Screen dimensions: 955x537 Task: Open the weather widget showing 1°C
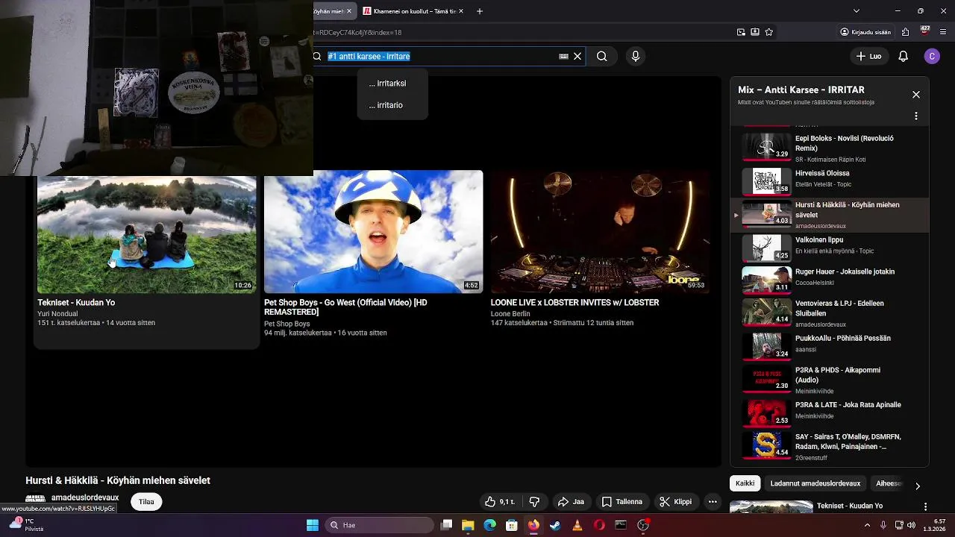click(x=26, y=525)
